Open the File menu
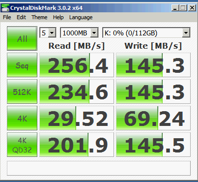198x182 pixels. pos(7,17)
